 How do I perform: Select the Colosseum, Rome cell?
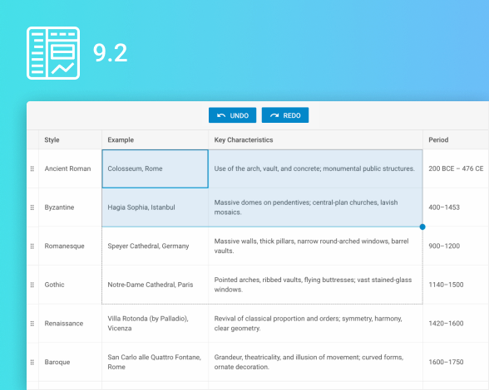tap(155, 168)
